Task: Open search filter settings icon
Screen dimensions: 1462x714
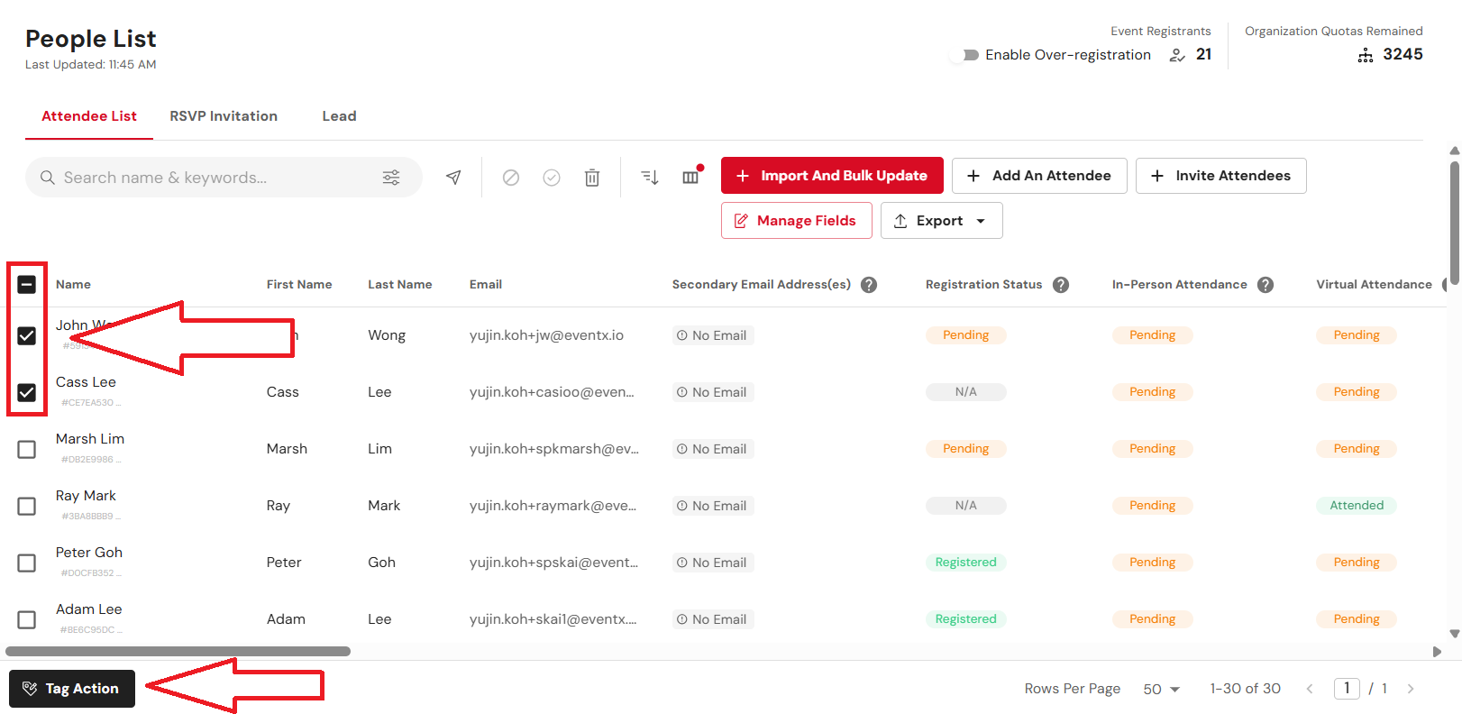Action: click(391, 178)
